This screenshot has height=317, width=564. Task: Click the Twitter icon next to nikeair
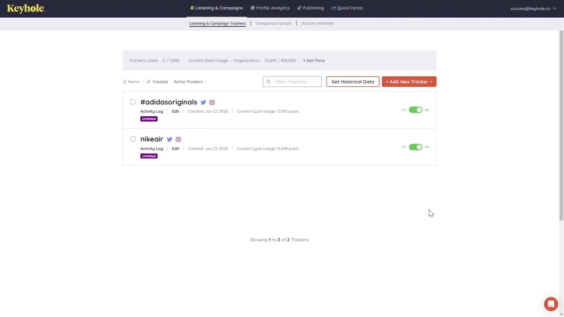coord(169,139)
